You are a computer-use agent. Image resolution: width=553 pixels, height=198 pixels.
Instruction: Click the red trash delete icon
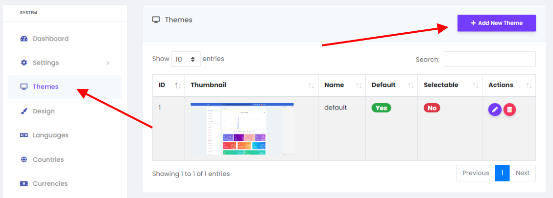point(509,110)
